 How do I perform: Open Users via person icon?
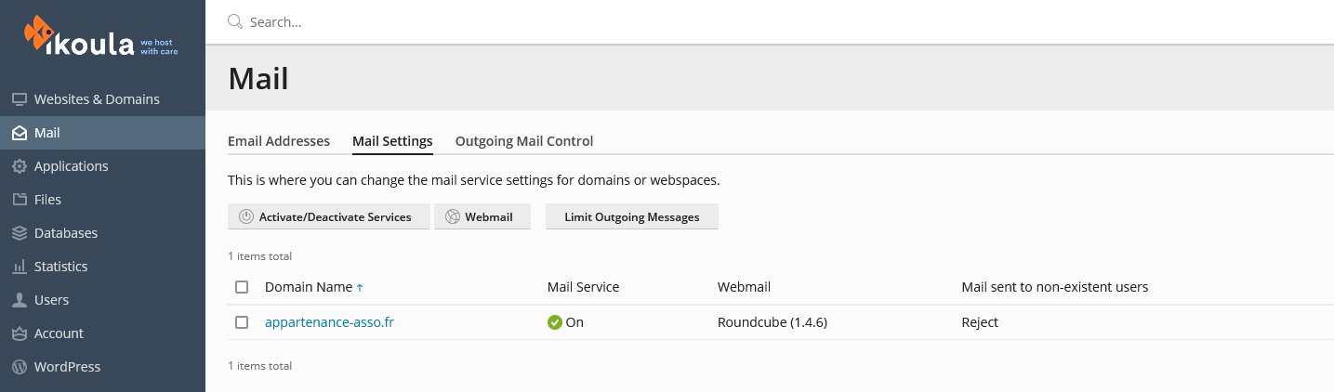coord(19,300)
